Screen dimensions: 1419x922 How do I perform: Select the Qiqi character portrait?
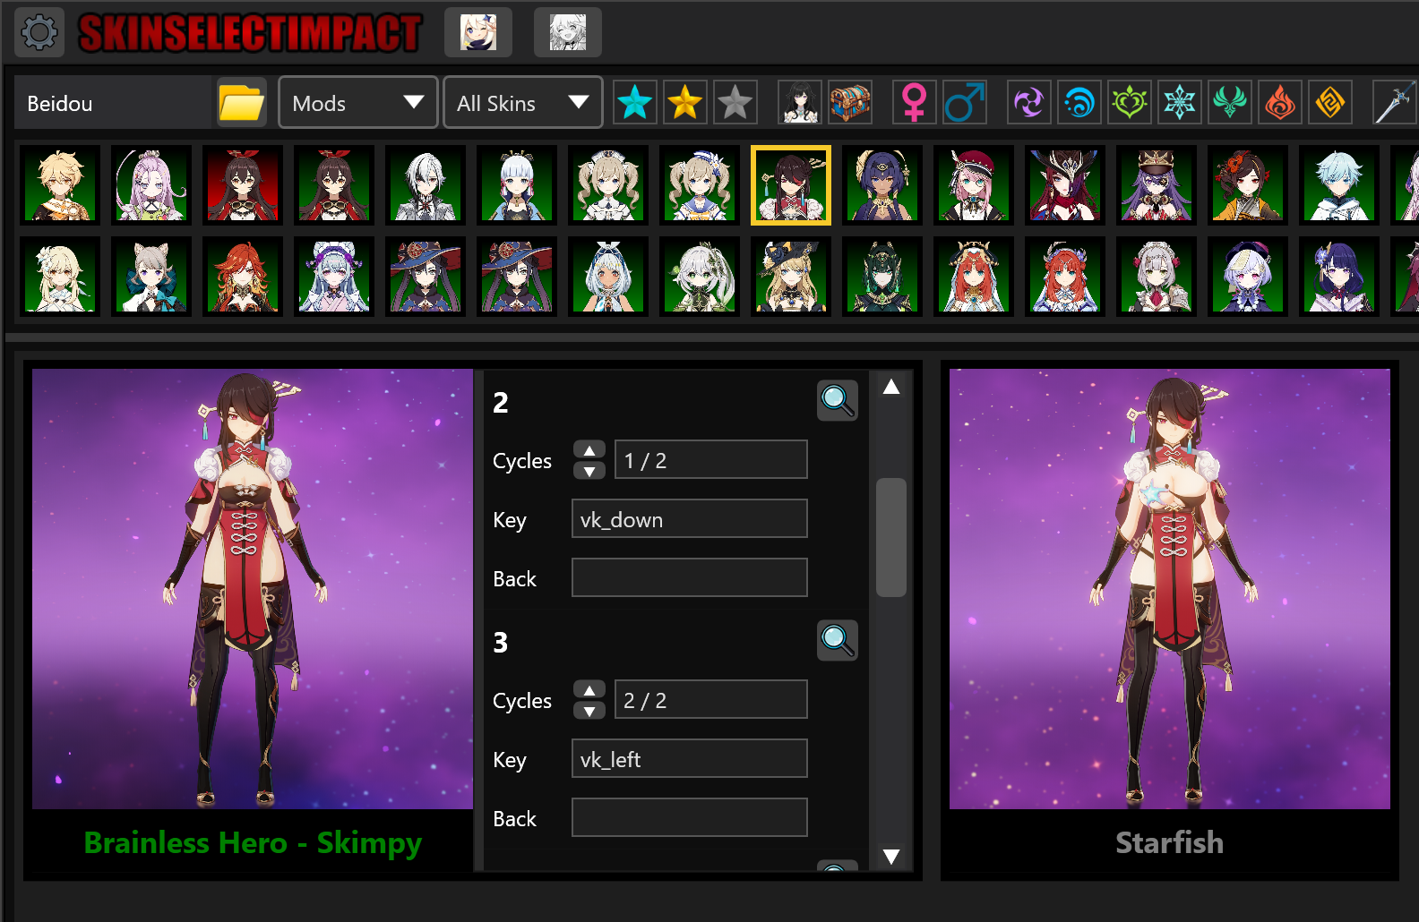tap(1248, 276)
